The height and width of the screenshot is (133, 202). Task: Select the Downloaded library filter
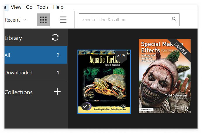click(x=36, y=73)
